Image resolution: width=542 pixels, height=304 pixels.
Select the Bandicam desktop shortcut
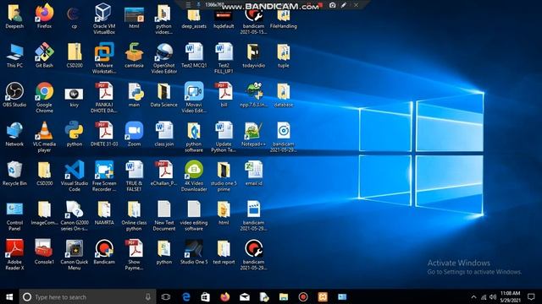(x=104, y=252)
